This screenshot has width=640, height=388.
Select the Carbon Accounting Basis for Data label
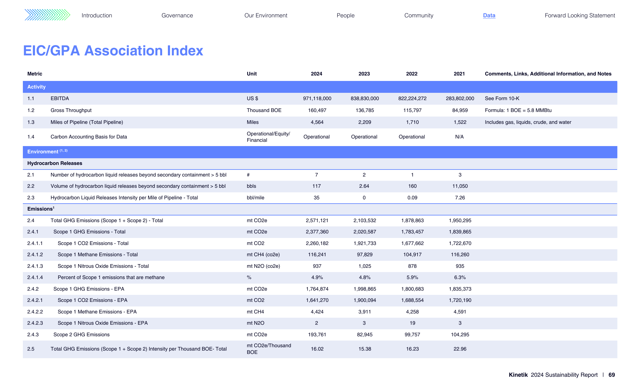click(89, 137)
